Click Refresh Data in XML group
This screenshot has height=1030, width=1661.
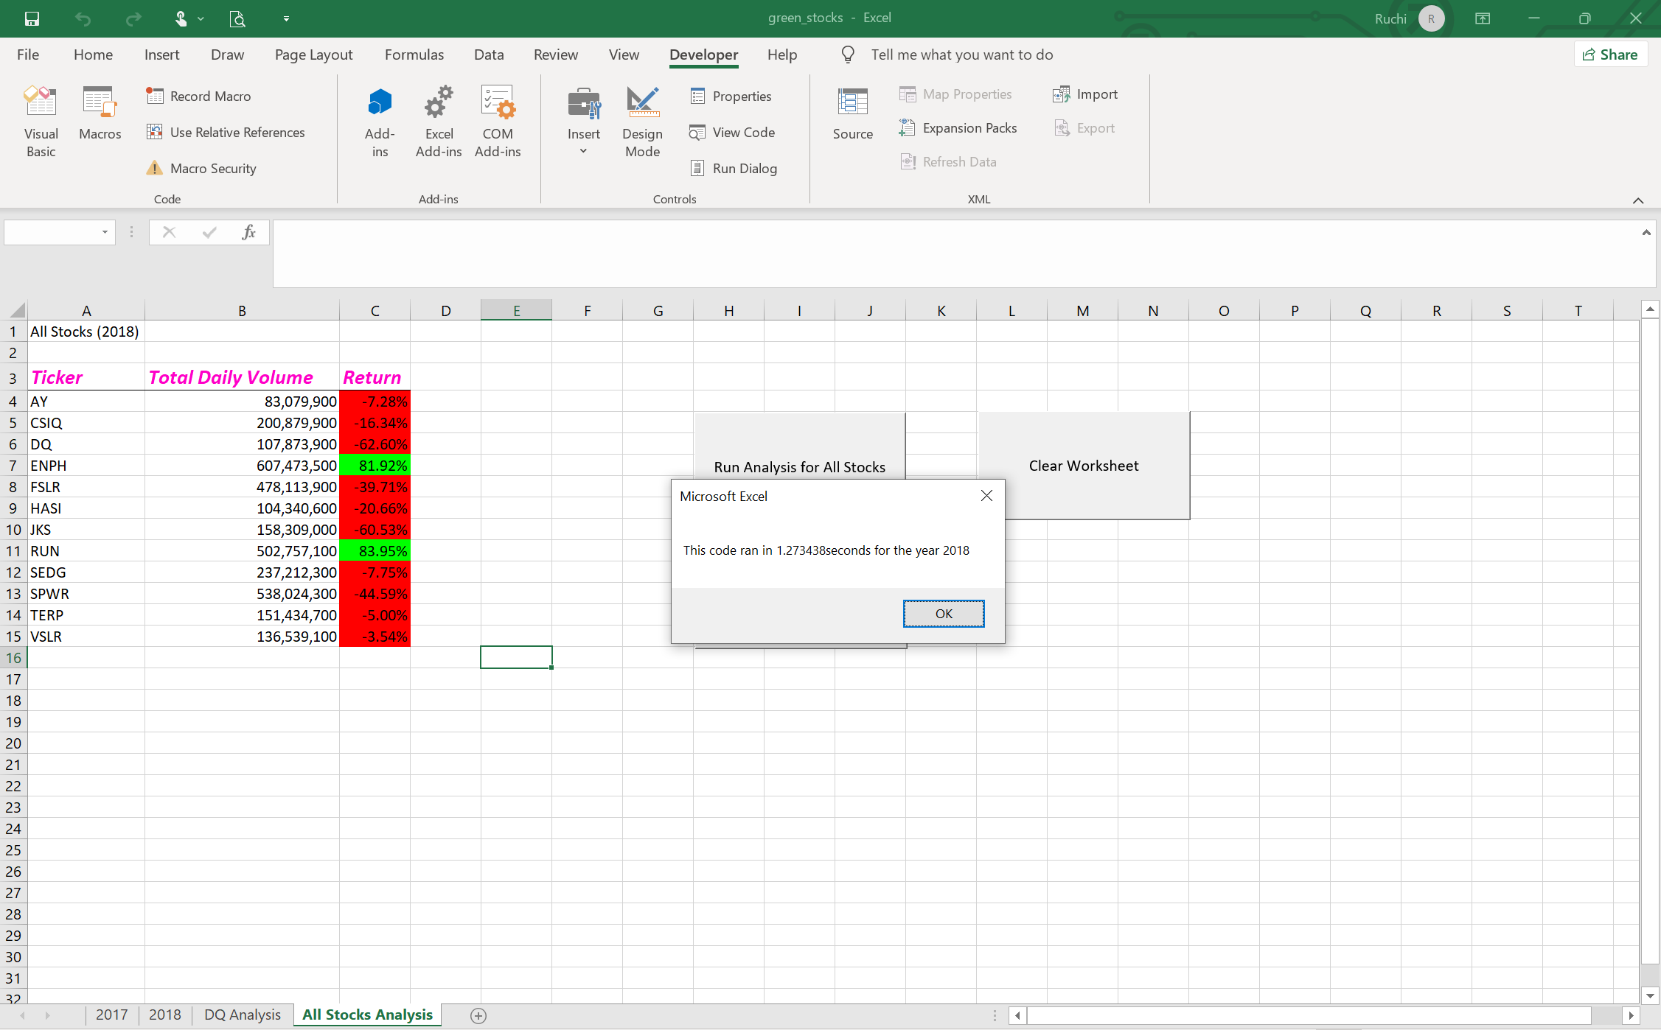[x=948, y=162]
